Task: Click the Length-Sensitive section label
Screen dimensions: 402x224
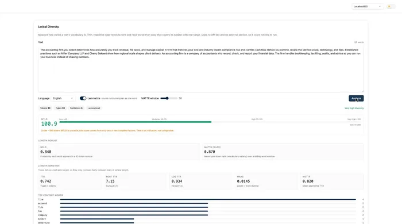Action: click(x=49, y=166)
